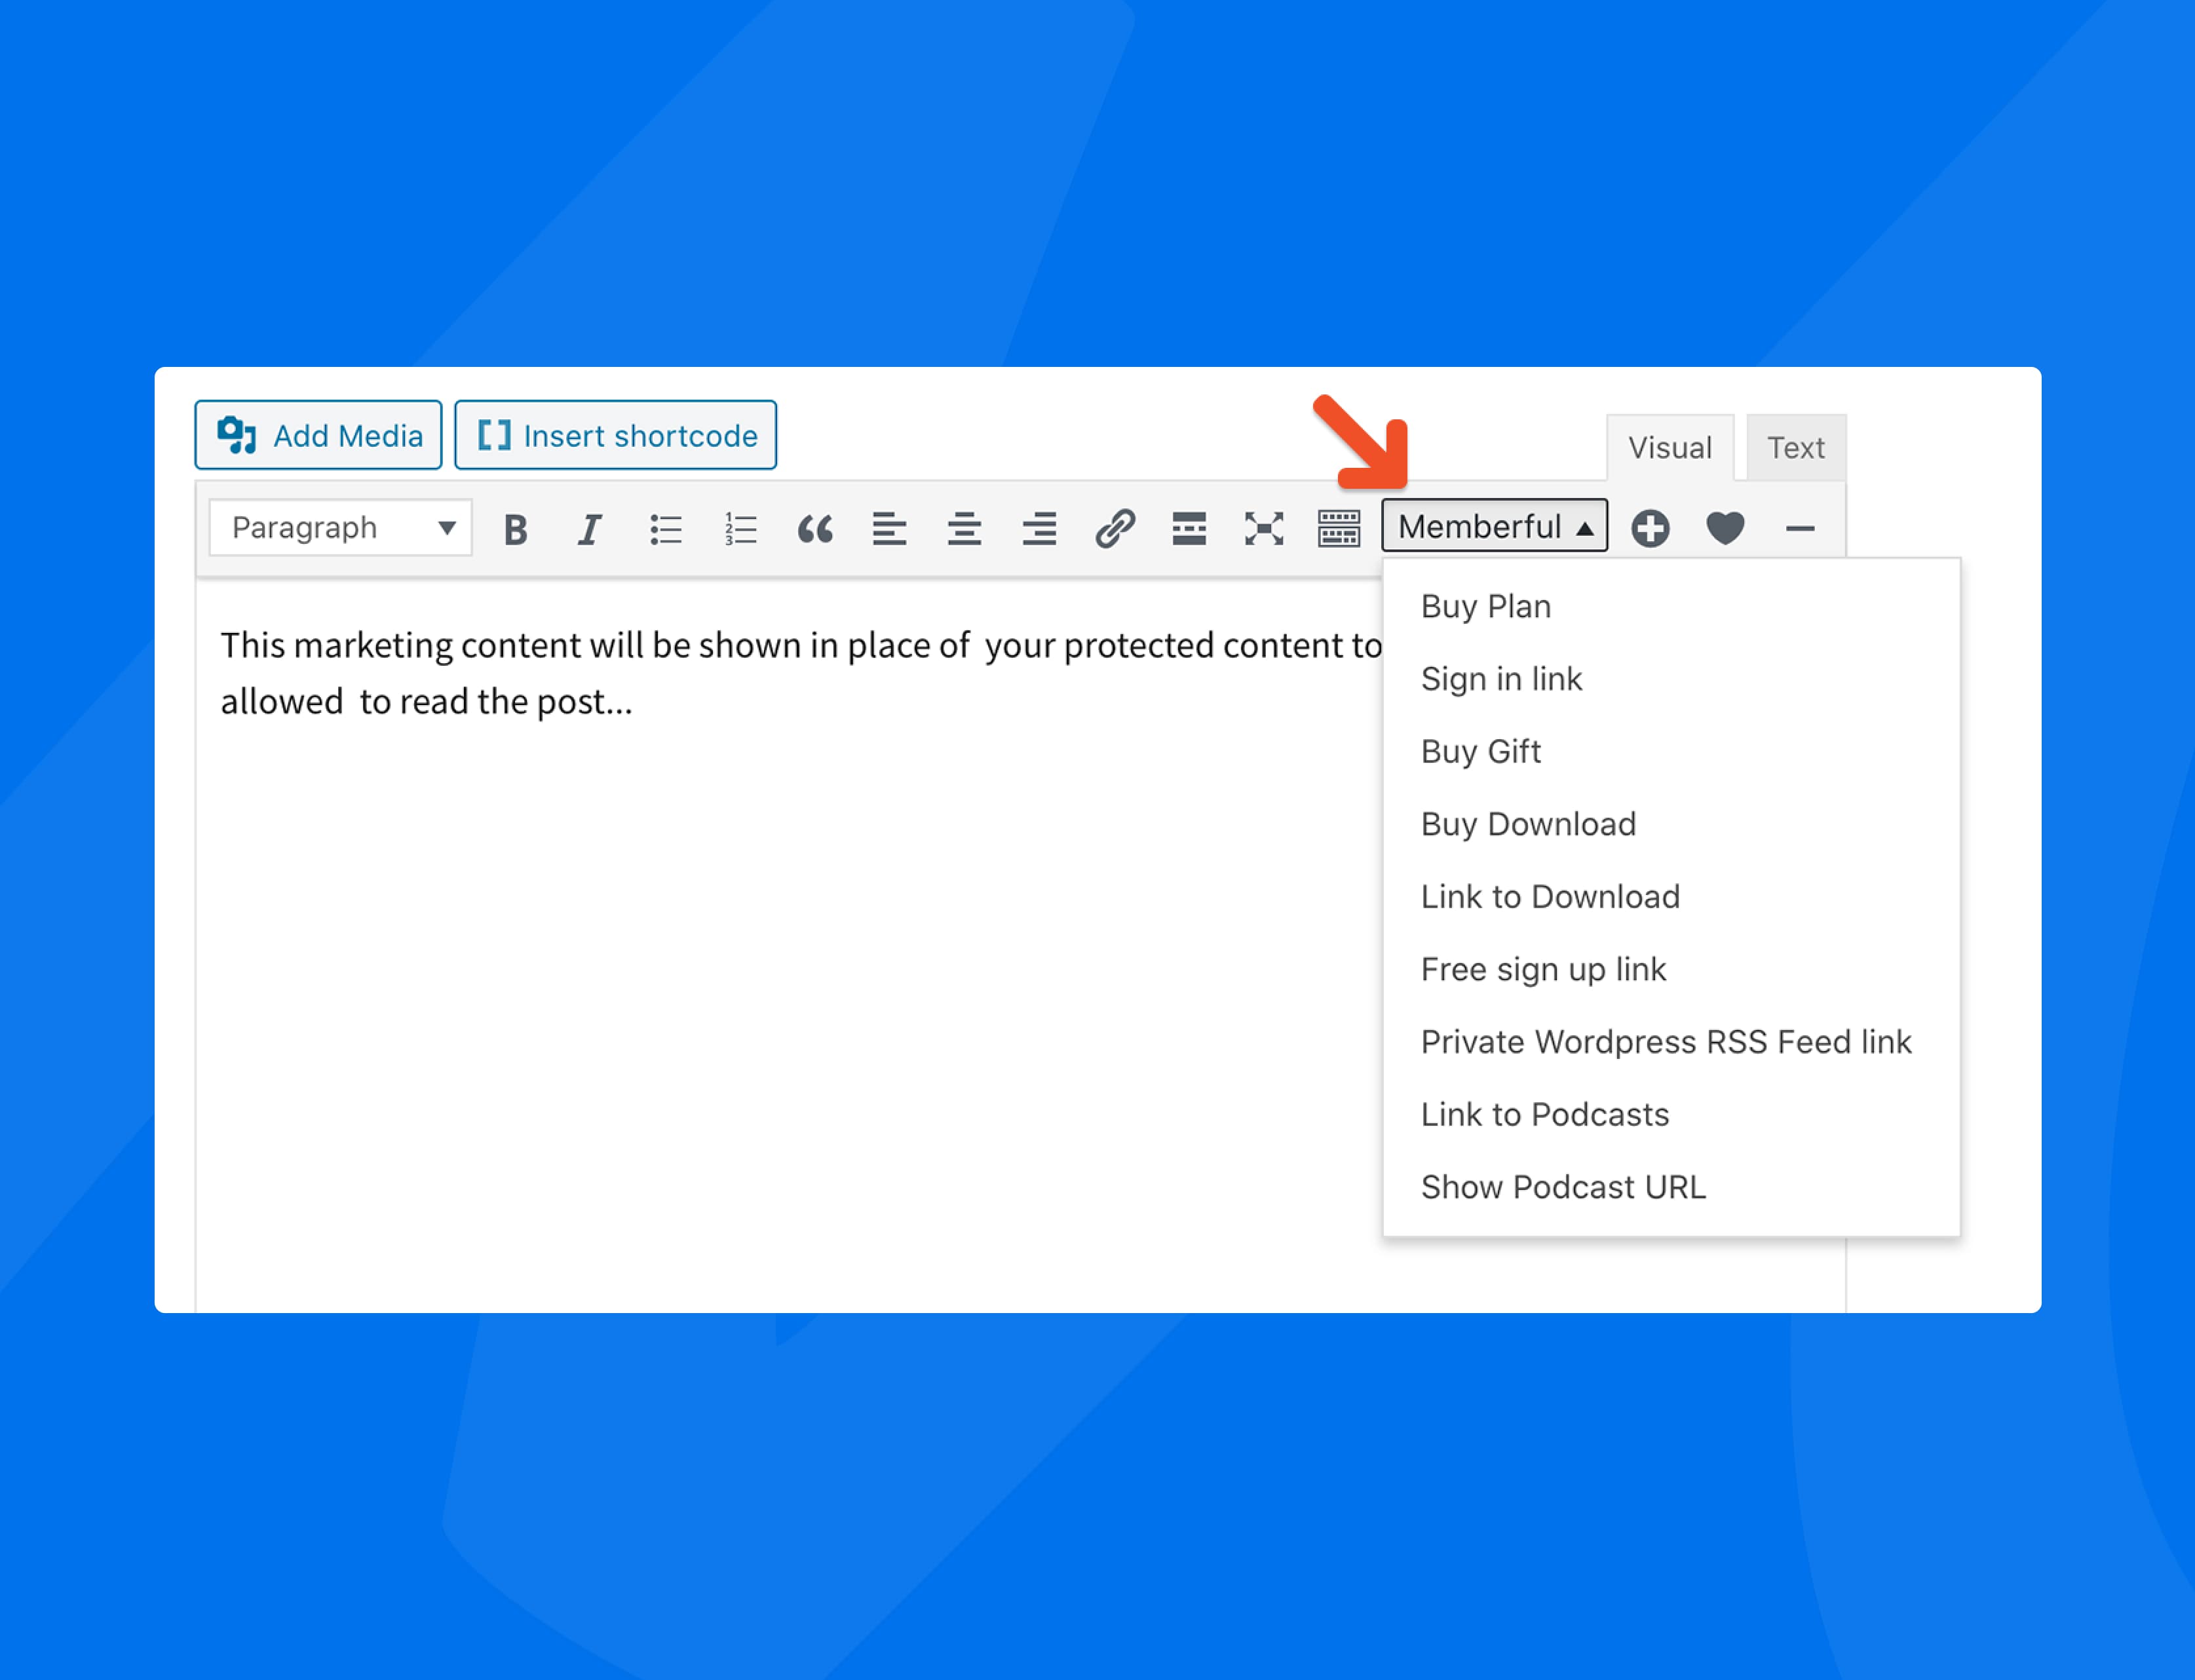Insert a numbered list
The height and width of the screenshot is (1680, 2195).
pos(740,529)
